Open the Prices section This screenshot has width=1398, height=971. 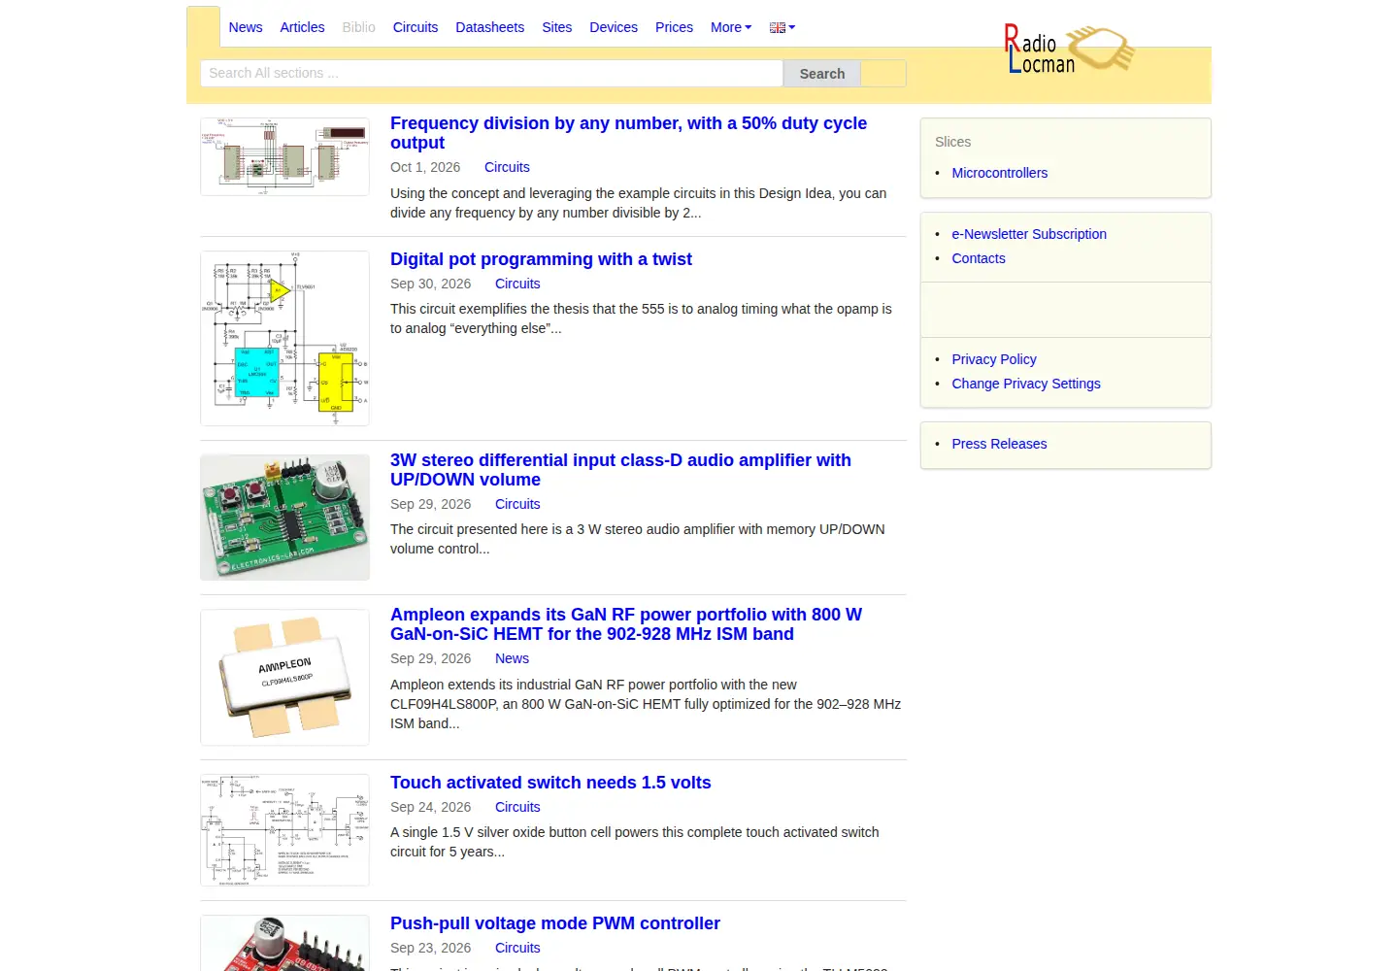coord(674,27)
